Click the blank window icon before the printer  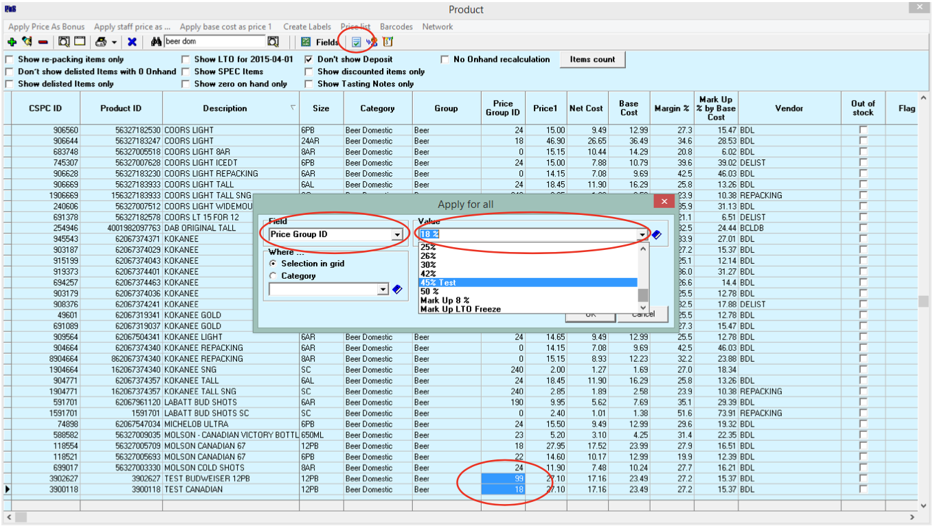click(x=80, y=42)
